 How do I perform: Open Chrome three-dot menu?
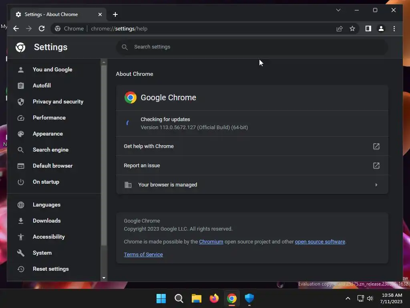(394, 28)
